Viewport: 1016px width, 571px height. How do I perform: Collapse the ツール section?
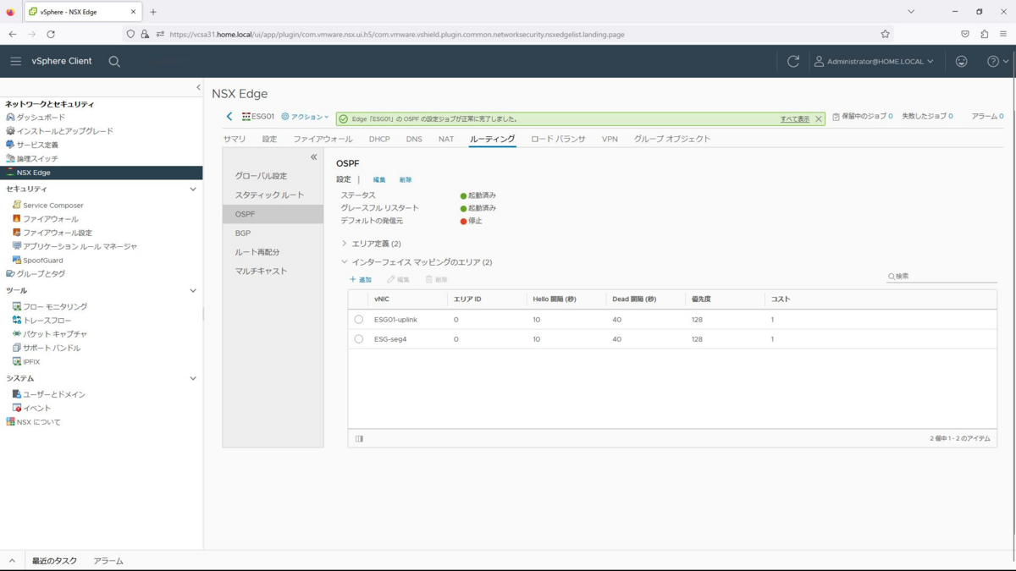[193, 291]
